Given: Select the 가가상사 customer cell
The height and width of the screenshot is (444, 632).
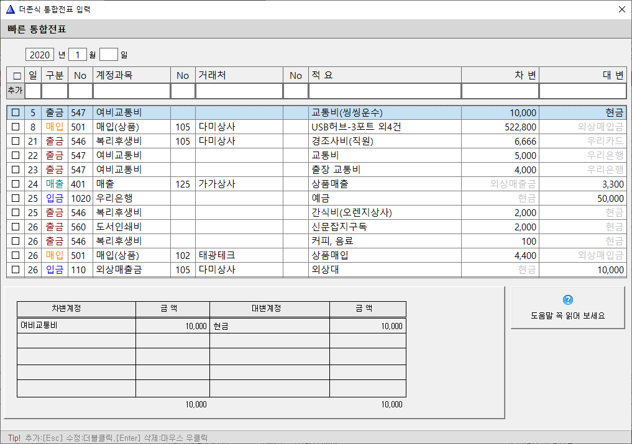Looking at the screenshot, I should tap(239, 184).
